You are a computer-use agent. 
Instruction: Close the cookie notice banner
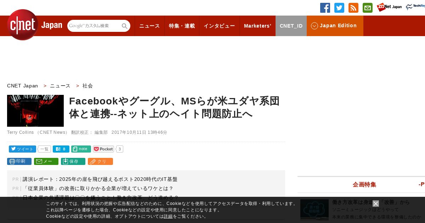(x=376, y=204)
